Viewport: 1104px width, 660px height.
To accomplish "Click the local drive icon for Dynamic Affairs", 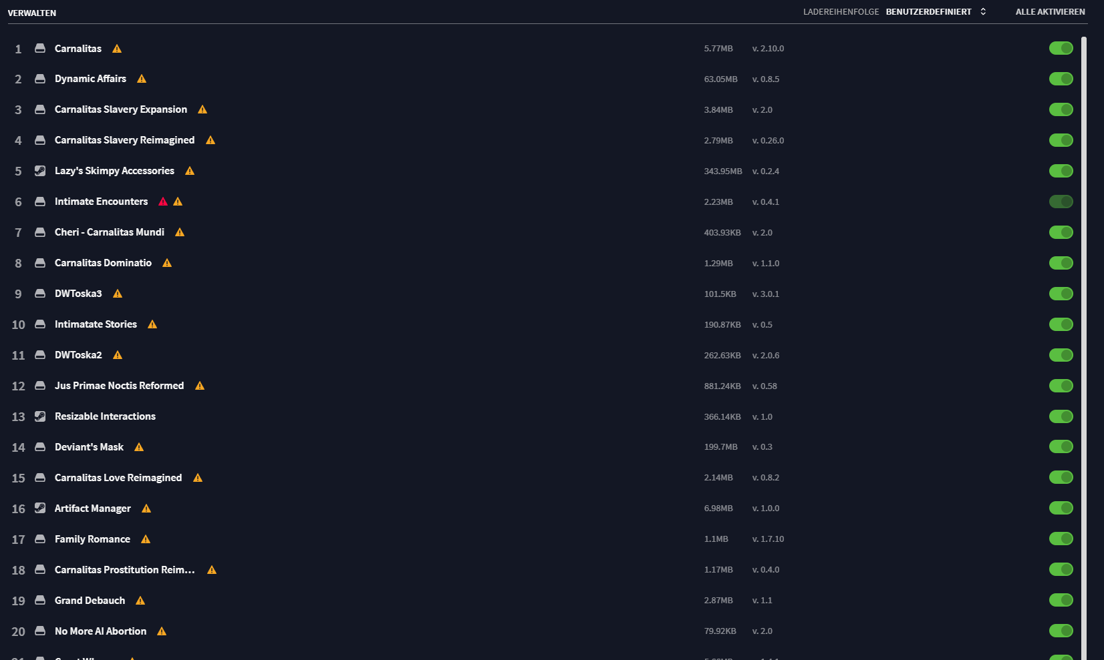I will pos(40,79).
